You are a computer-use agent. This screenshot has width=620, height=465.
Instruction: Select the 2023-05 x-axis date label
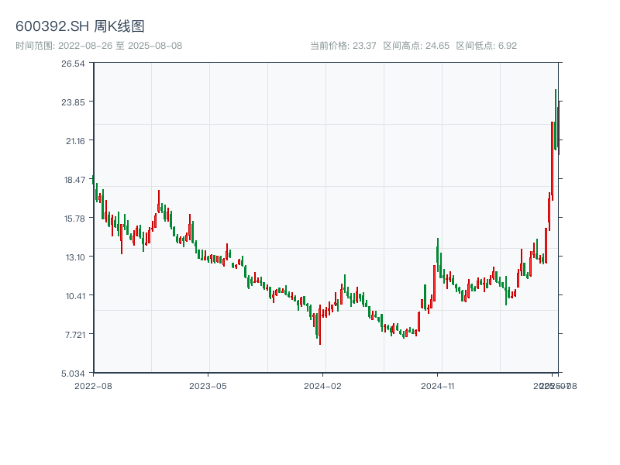(x=208, y=385)
